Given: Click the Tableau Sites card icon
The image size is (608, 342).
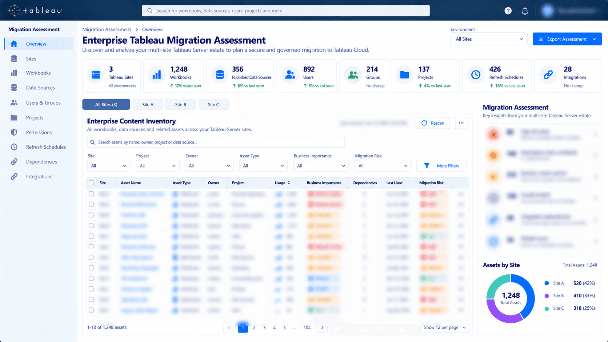Looking at the screenshot, I should 96,75.
